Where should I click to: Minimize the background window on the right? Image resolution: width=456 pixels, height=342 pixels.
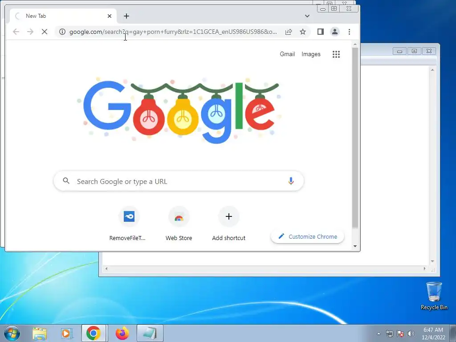point(399,51)
